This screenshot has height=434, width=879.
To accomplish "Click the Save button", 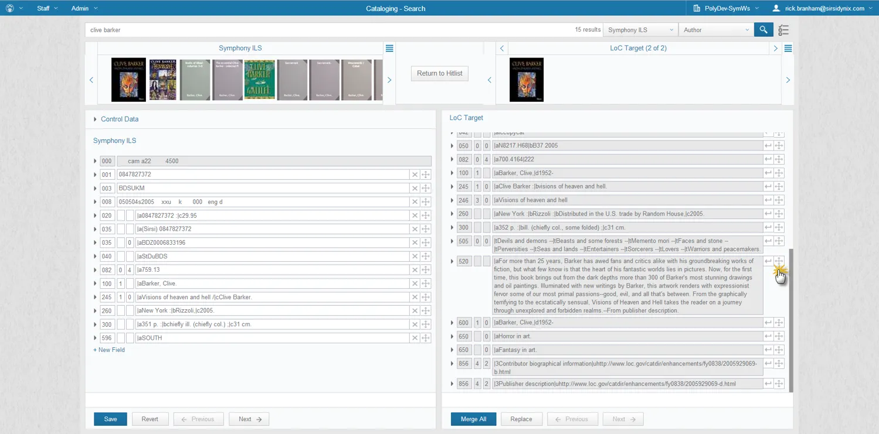I will click(x=110, y=419).
